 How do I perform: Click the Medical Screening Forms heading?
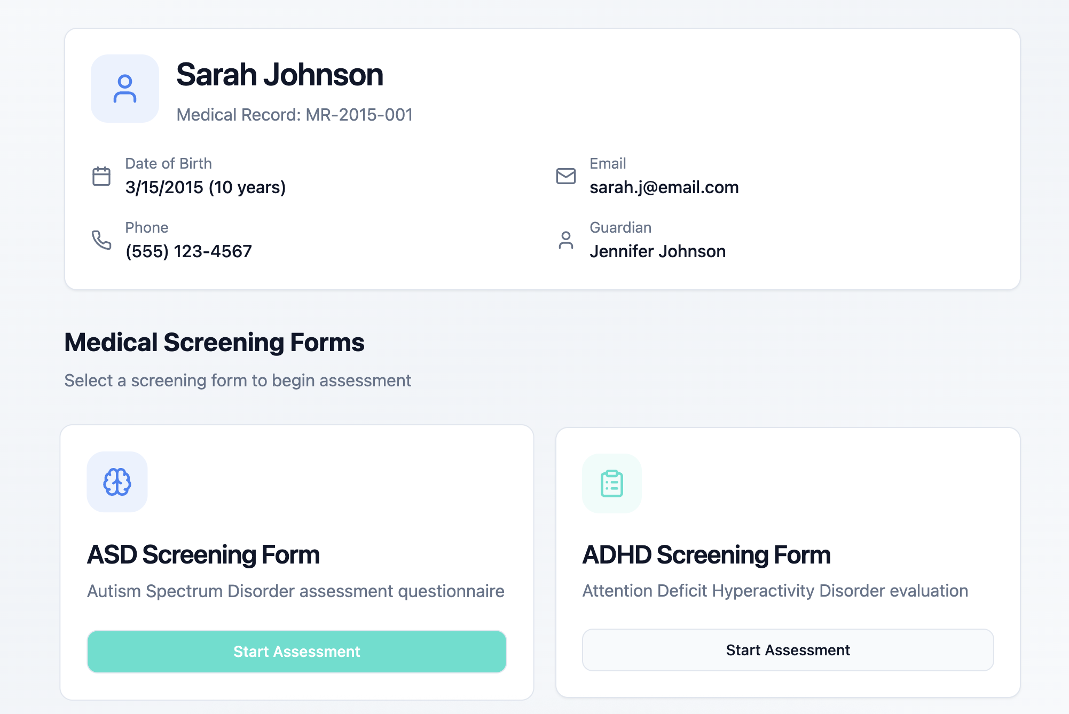214,343
